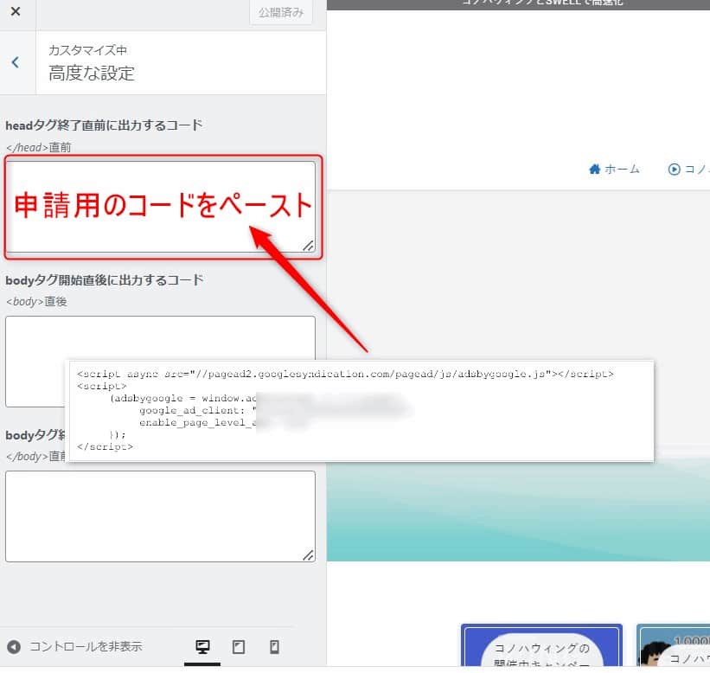Click the collapse arrow circle icon
The image size is (710, 673).
coord(14,646)
